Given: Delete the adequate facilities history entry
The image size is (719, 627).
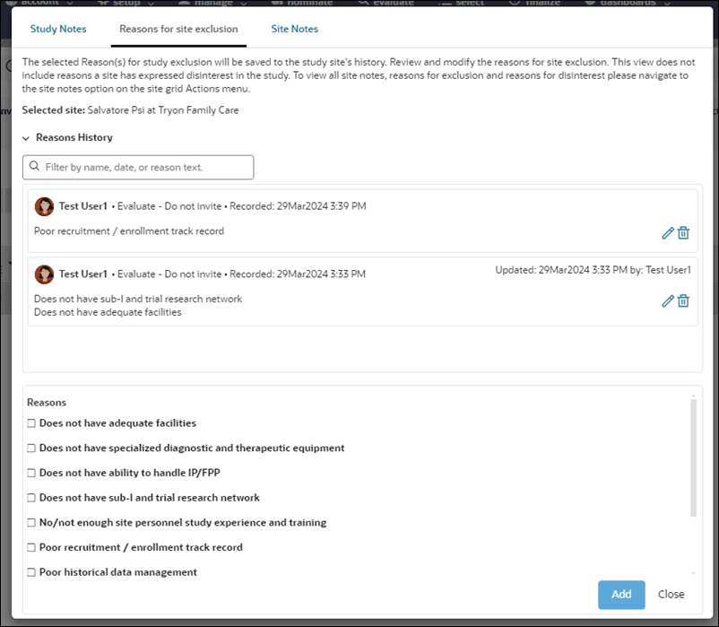Looking at the screenshot, I should (x=683, y=300).
